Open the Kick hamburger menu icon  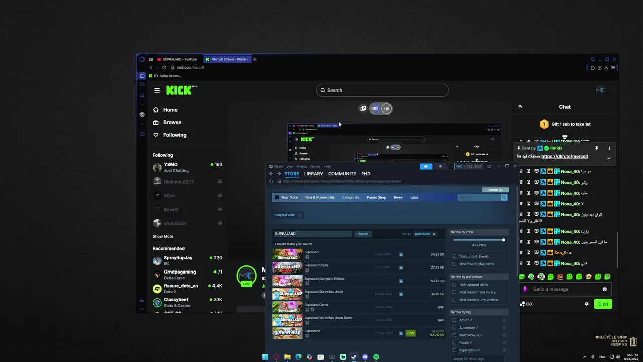coord(157,90)
